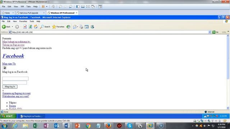Open the IE Mail icon

click(x=75, y=27)
